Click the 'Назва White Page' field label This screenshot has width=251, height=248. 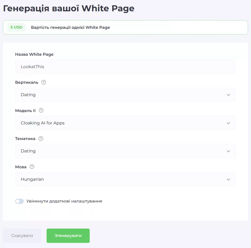pyautogui.click(x=34, y=54)
